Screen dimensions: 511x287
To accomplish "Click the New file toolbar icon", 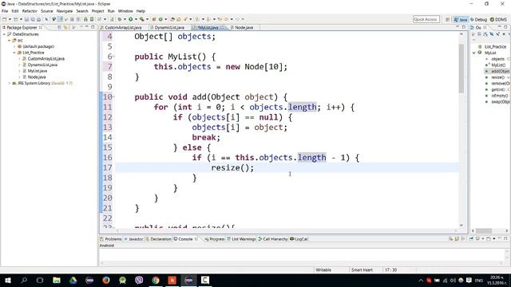I will pyautogui.click(x=5, y=19).
